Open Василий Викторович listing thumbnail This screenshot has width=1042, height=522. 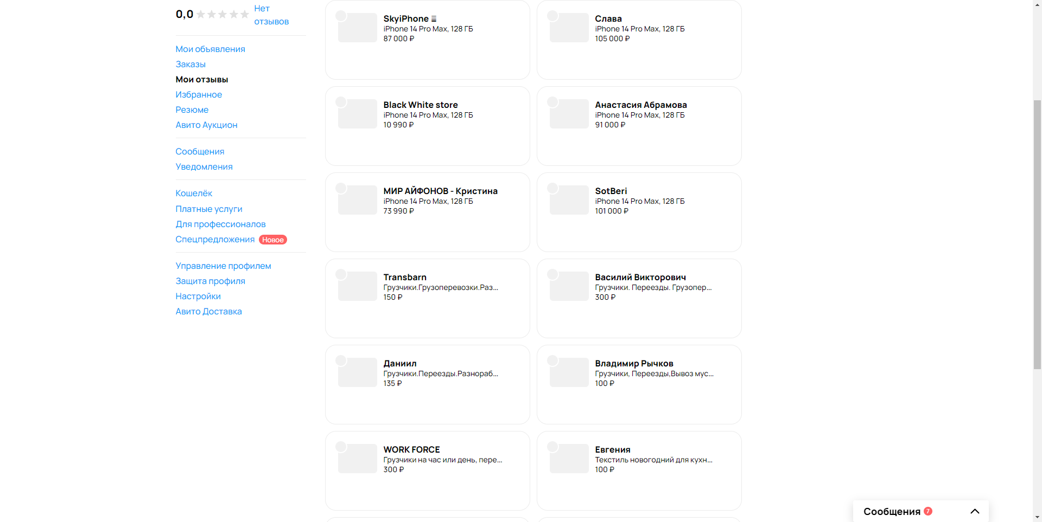569,286
